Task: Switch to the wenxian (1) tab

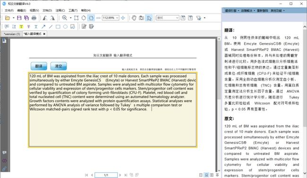Action: coord(12,34)
